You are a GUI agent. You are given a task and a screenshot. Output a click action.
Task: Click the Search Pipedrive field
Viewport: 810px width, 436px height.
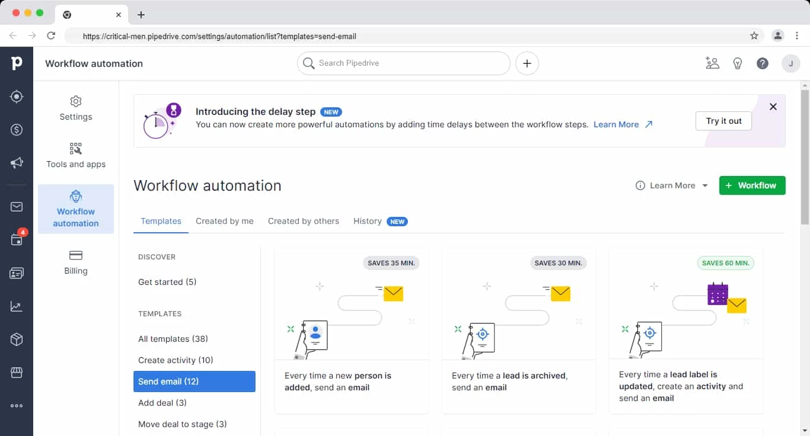point(404,63)
